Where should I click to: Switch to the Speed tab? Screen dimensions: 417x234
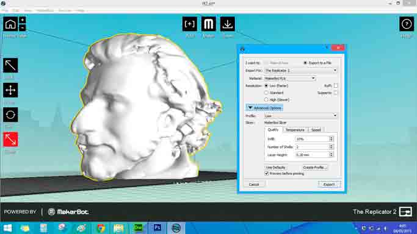(316, 130)
